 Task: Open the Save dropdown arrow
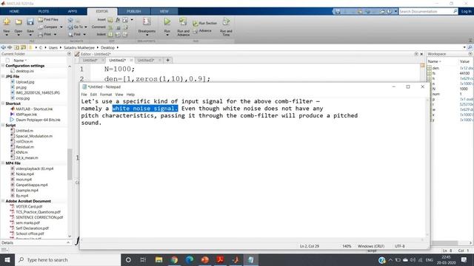[x=30, y=35]
